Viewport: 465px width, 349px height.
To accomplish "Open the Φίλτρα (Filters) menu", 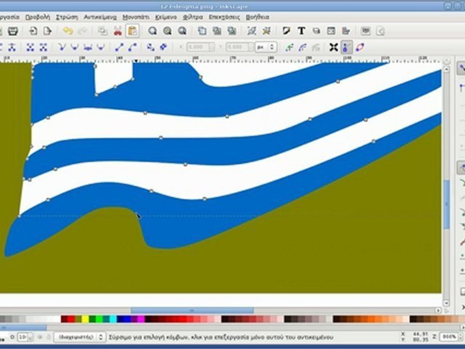I will pos(193,17).
